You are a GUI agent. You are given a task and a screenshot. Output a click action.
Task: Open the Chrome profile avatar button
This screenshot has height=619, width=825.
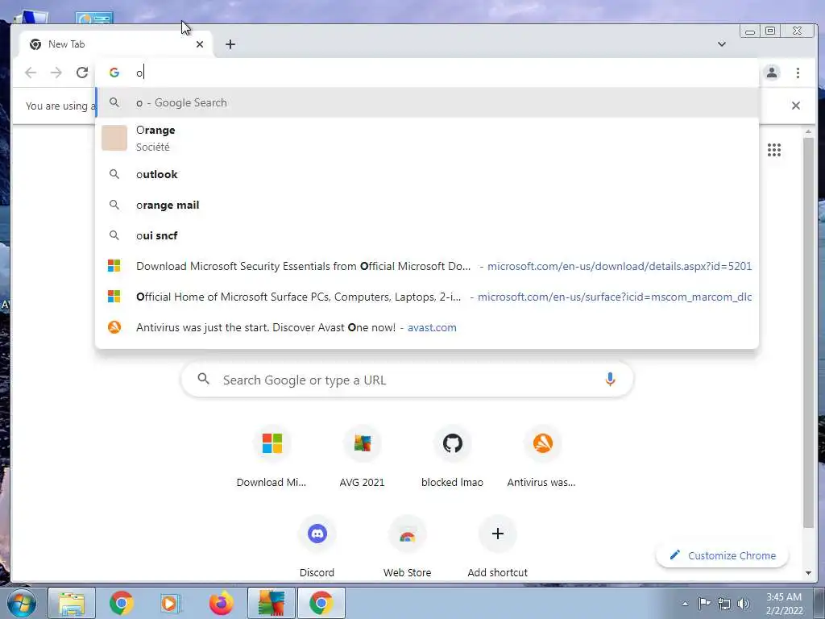point(772,73)
